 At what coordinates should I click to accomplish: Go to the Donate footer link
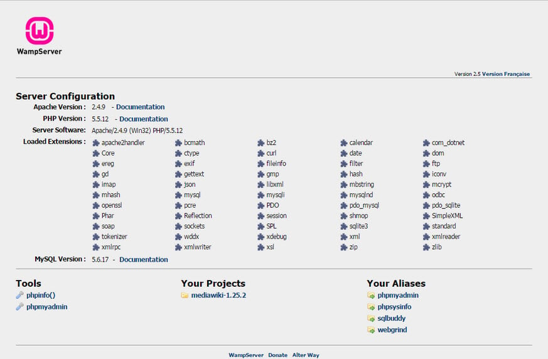(x=277, y=355)
